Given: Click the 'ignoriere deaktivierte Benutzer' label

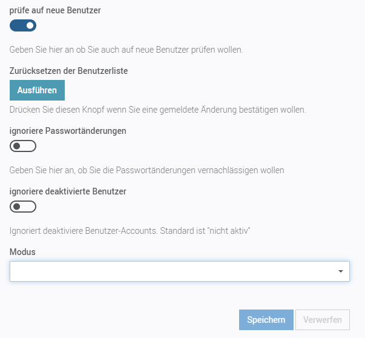Looking at the screenshot, I should point(68,191).
